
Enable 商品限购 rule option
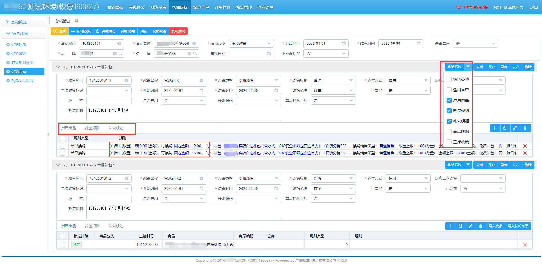449,132
